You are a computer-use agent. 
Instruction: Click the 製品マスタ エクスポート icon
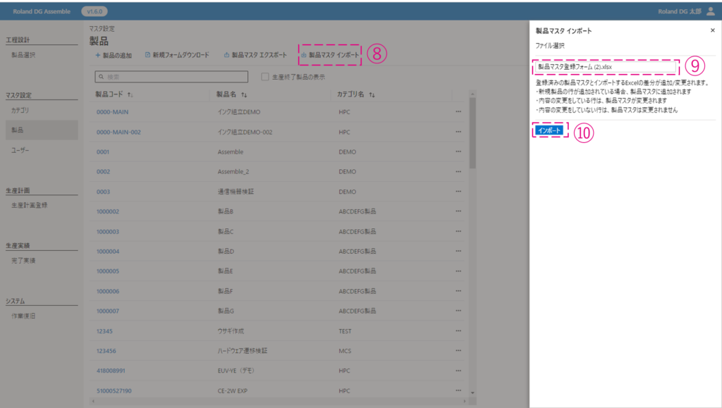(x=226, y=55)
